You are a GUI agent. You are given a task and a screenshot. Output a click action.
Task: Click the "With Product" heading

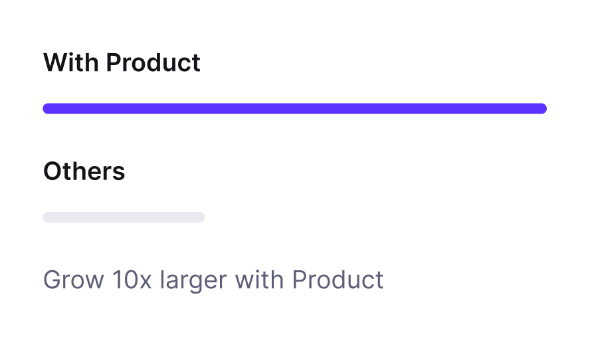[122, 63]
